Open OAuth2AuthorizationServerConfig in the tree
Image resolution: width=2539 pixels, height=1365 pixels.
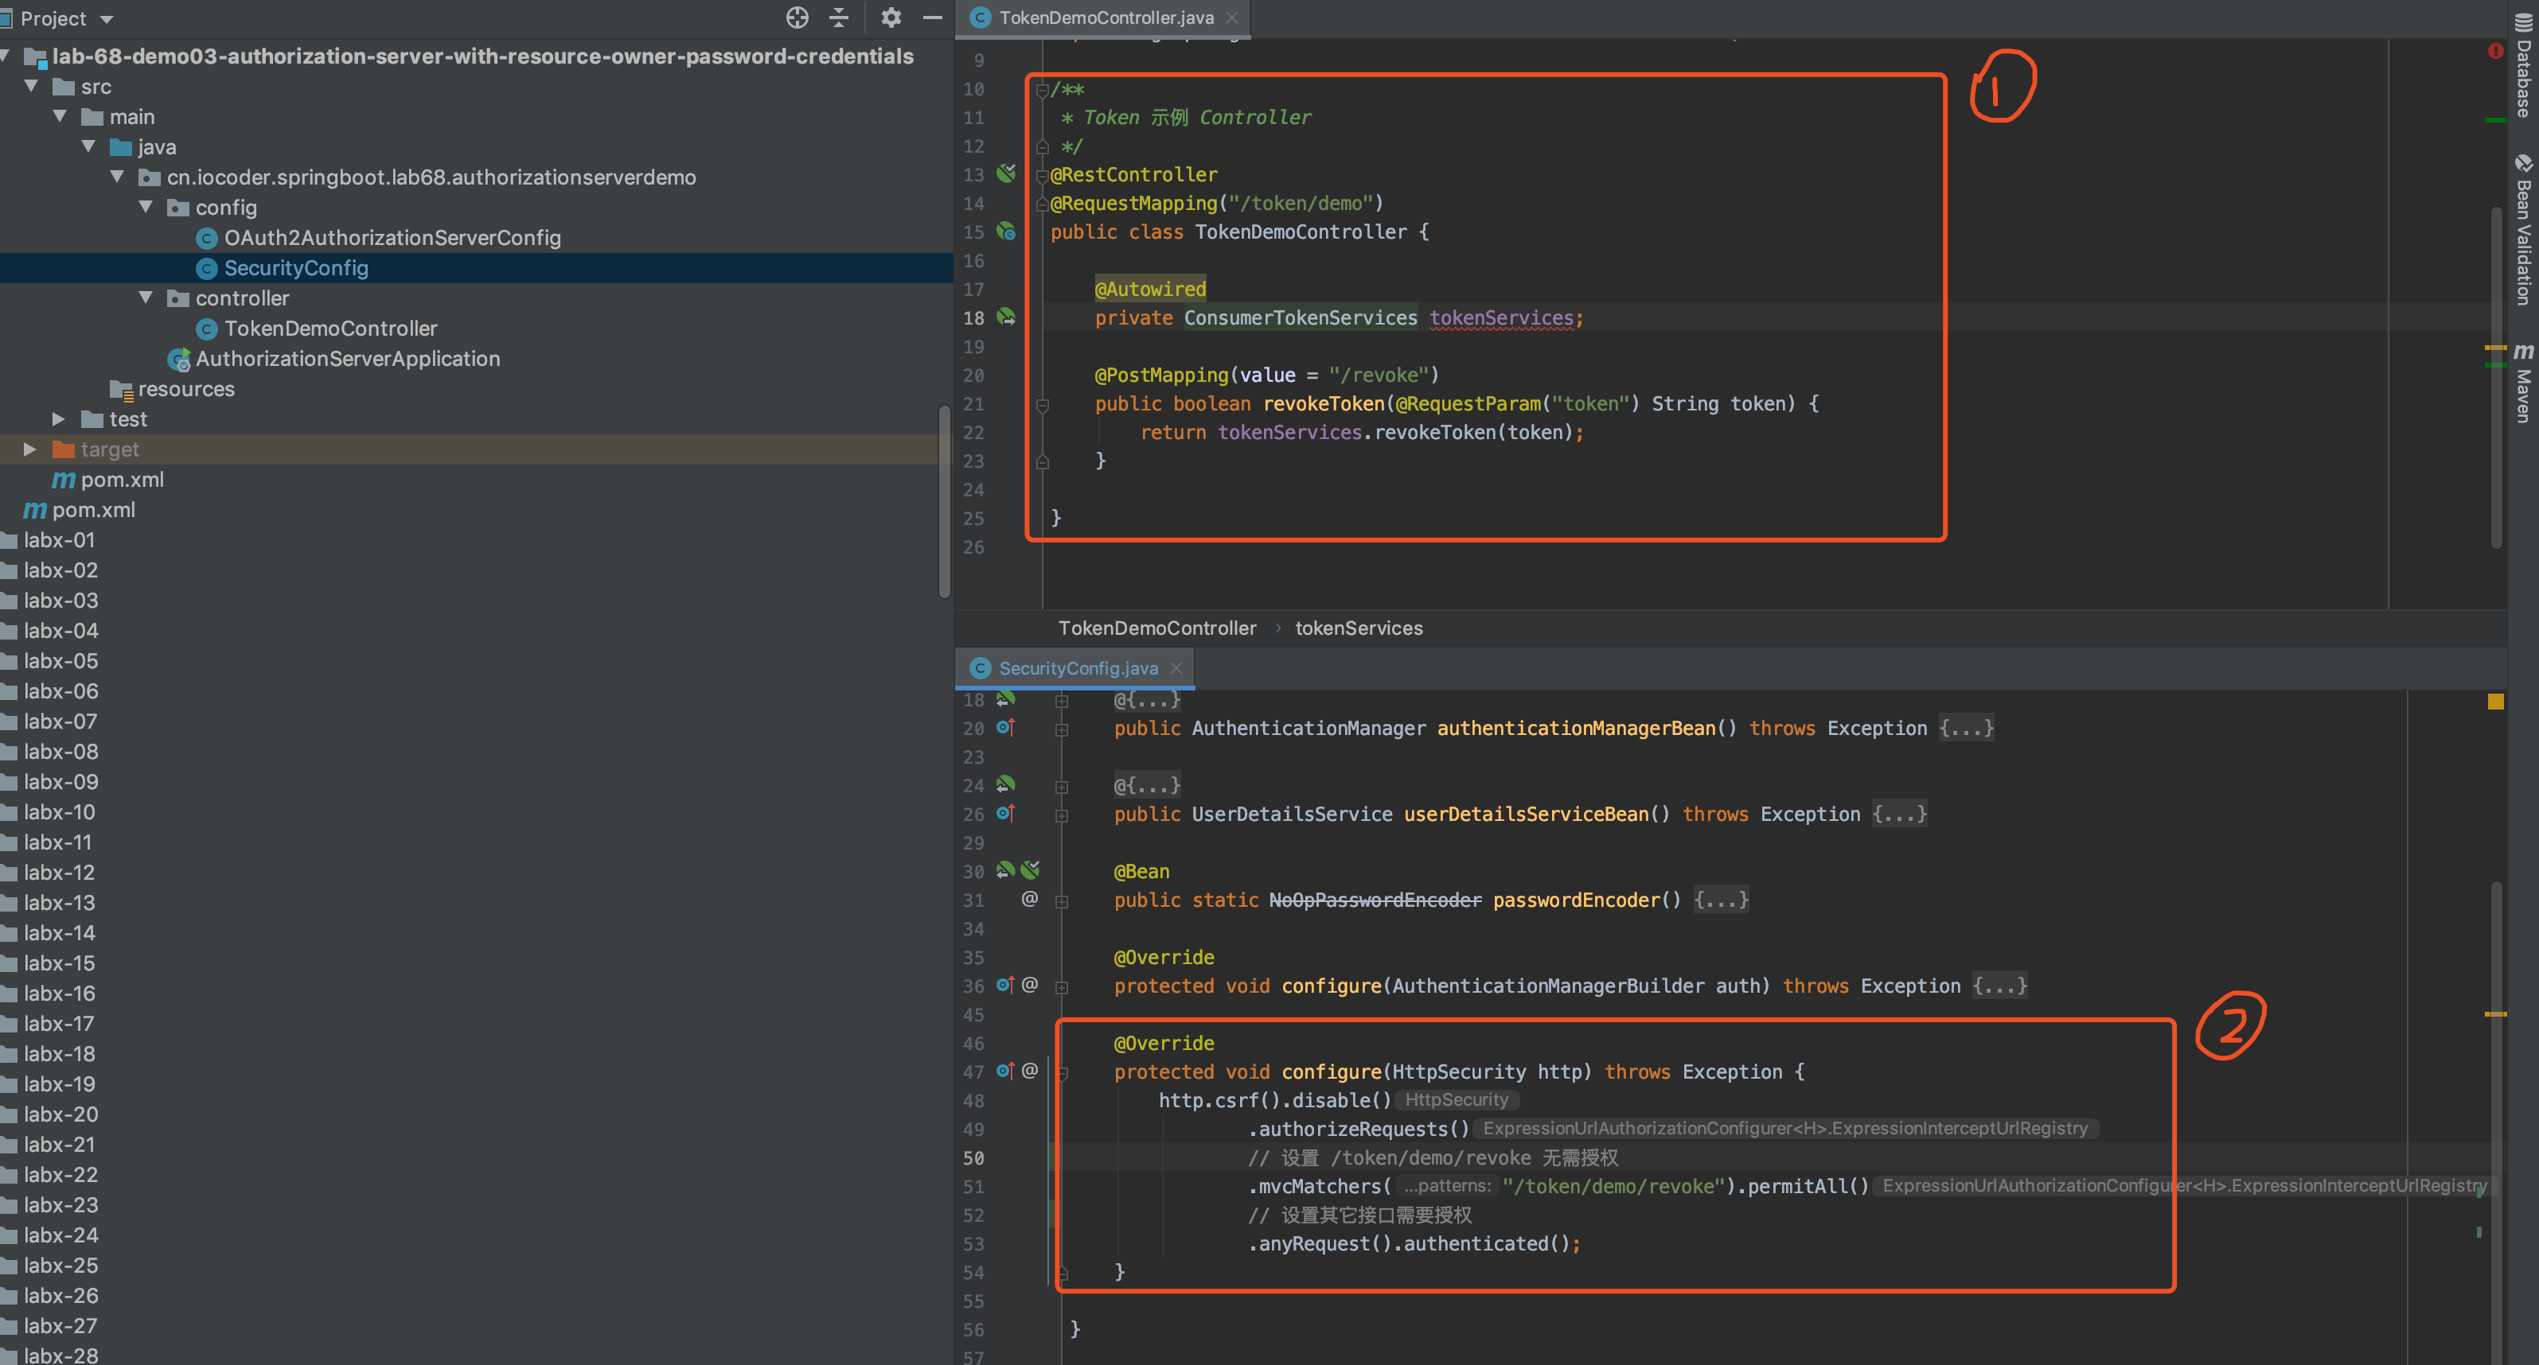pyautogui.click(x=392, y=237)
